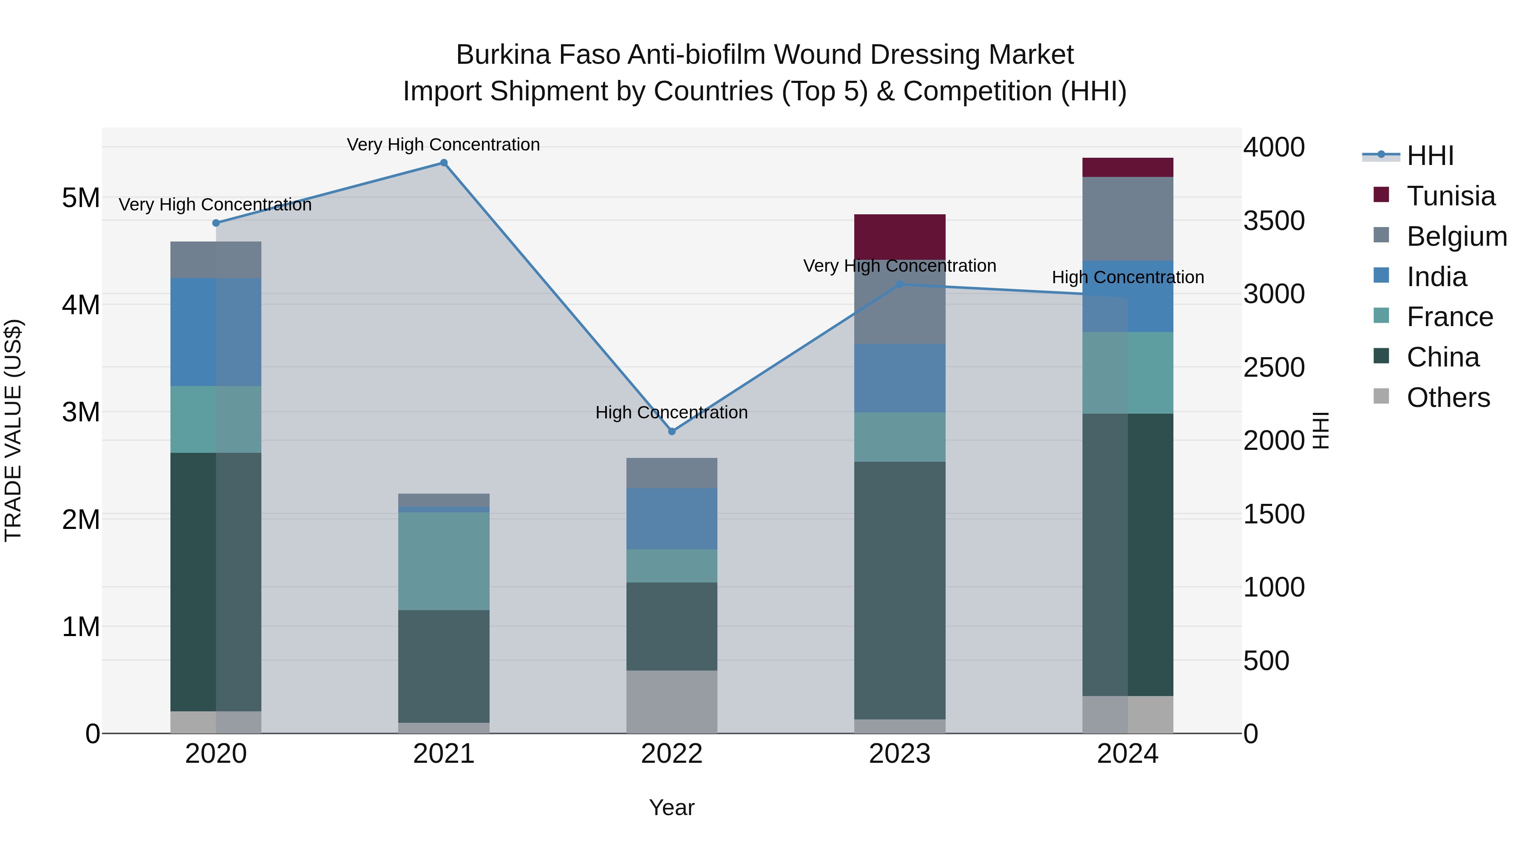Toggle Others series in legend
Image resolution: width=1530 pixels, height=861 pixels.
click(x=1432, y=397)
